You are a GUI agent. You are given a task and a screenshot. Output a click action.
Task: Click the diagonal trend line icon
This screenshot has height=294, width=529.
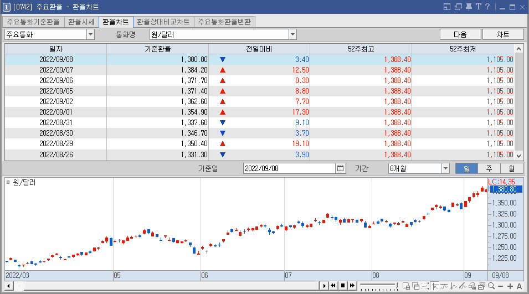coord(463,286)
